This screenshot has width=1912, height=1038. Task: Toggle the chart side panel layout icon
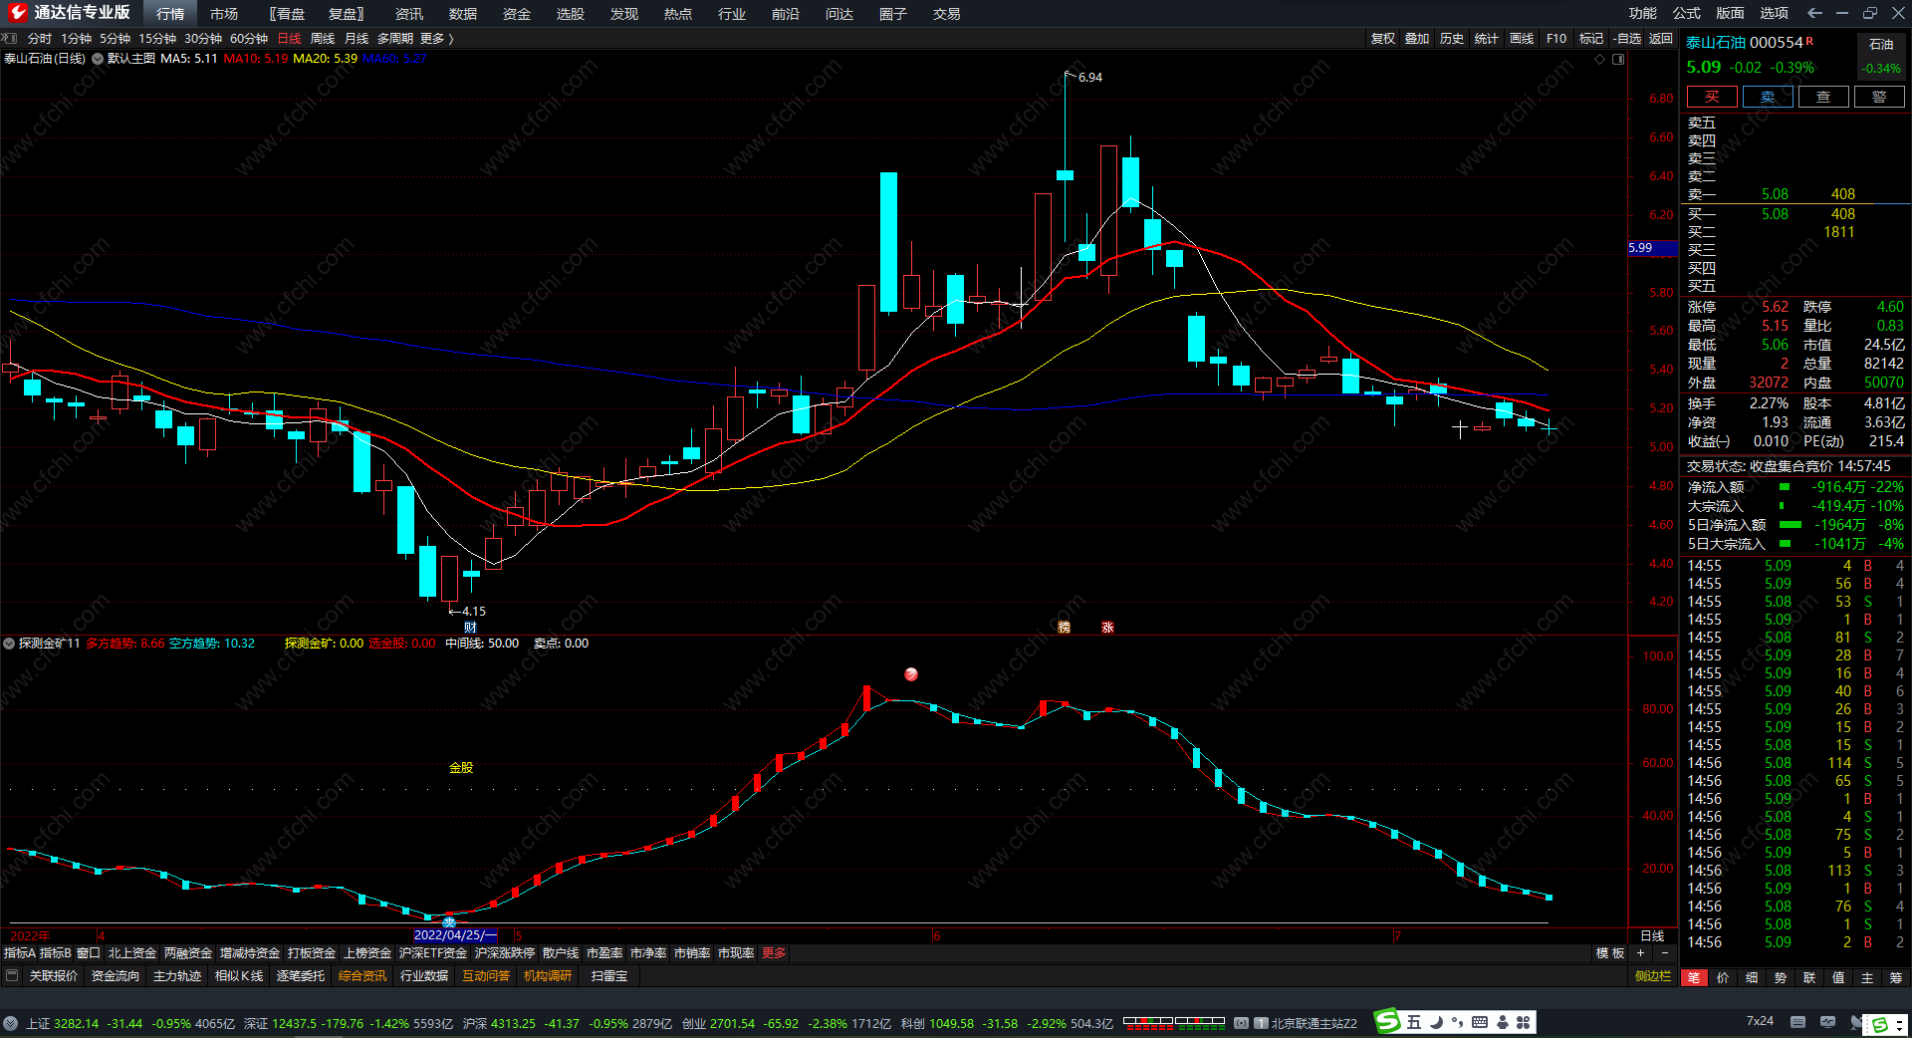point(1618,60)
